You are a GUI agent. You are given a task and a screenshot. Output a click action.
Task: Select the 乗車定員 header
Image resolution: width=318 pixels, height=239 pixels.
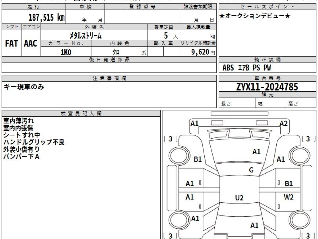pos(164,27)
